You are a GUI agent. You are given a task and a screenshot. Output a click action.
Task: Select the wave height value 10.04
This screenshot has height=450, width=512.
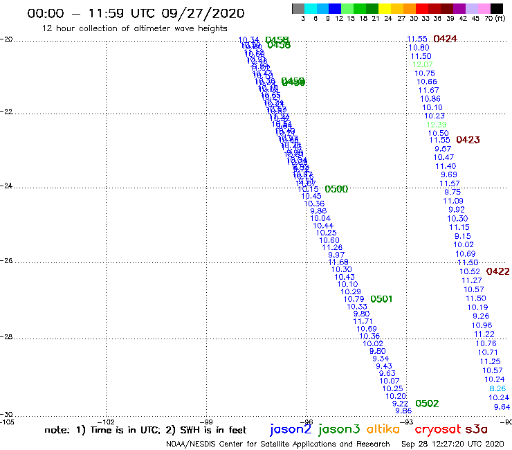click(x=320, y=218)
